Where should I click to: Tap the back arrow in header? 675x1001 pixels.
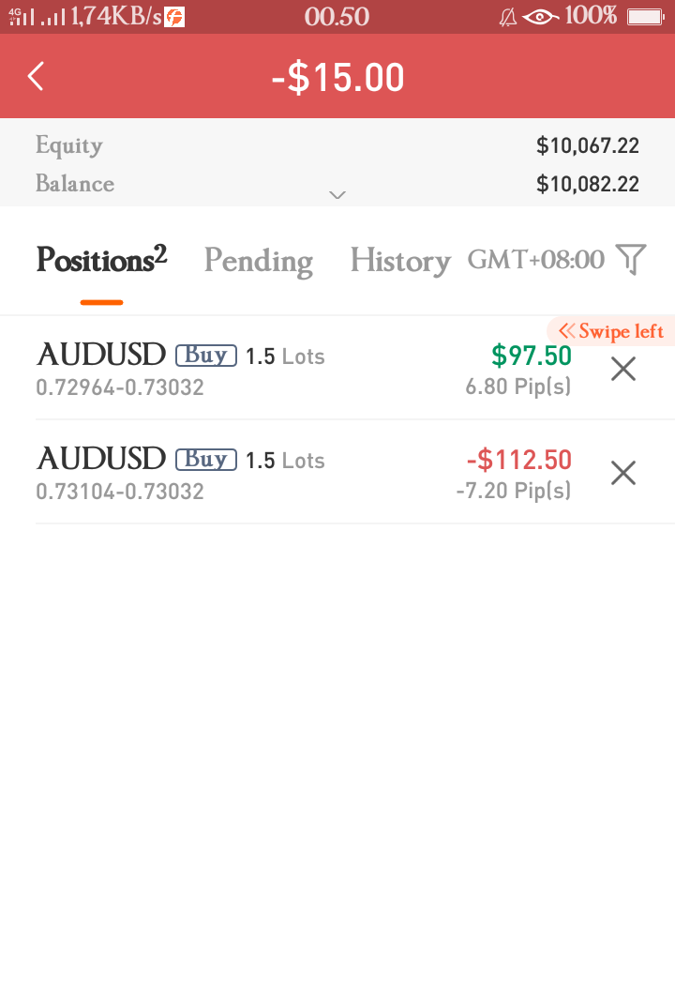[x=36, y=77]
